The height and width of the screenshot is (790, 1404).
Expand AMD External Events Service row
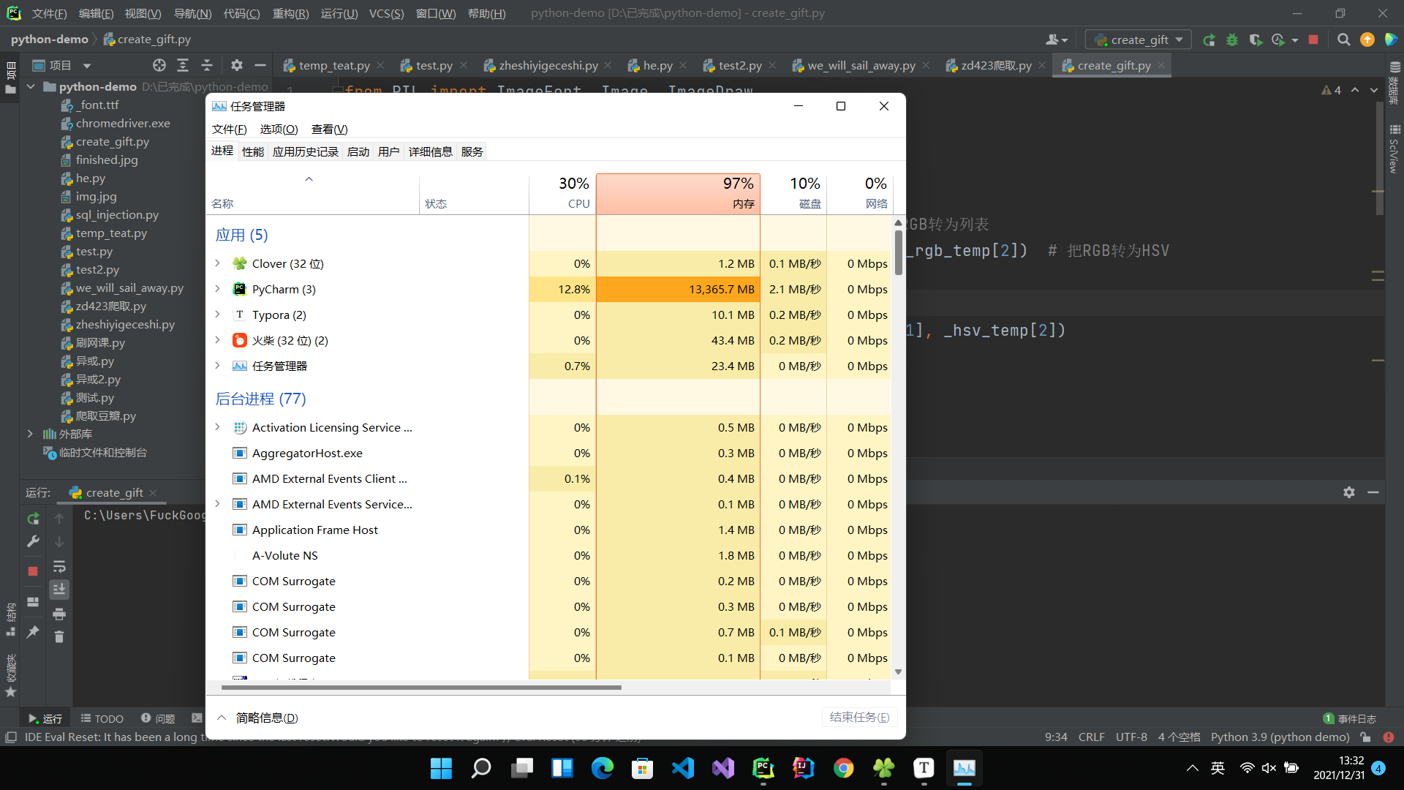tap(217, 504)
